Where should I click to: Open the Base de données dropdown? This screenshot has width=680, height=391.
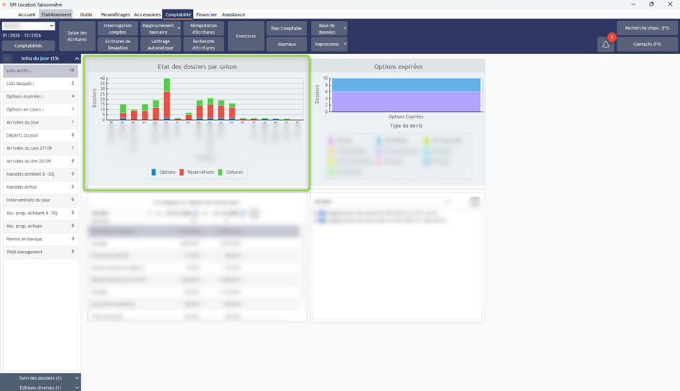point(345,29)
